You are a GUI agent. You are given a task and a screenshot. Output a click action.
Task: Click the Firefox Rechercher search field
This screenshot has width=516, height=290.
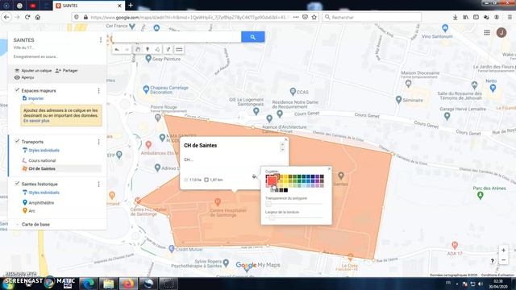372,17
